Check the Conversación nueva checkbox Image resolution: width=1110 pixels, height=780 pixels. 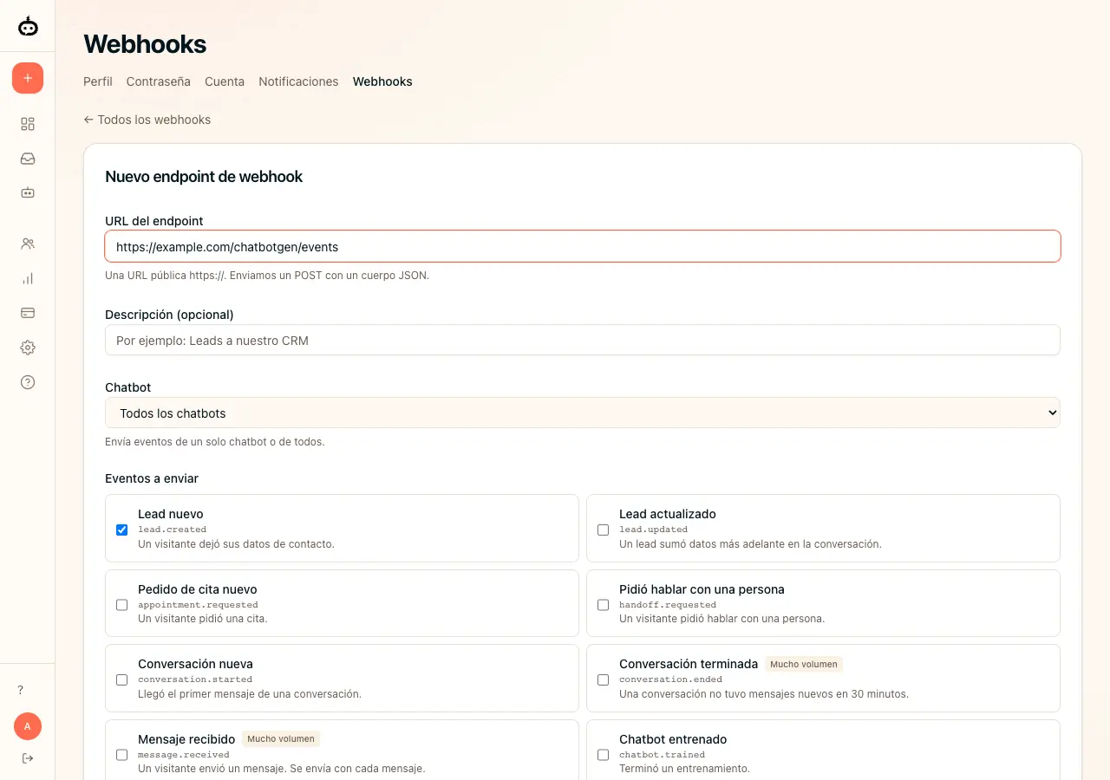[x=122, y=680]
